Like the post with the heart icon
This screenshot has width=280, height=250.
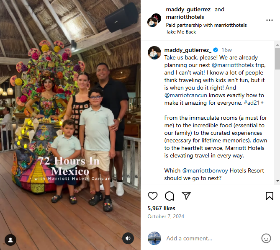[153, 196]
